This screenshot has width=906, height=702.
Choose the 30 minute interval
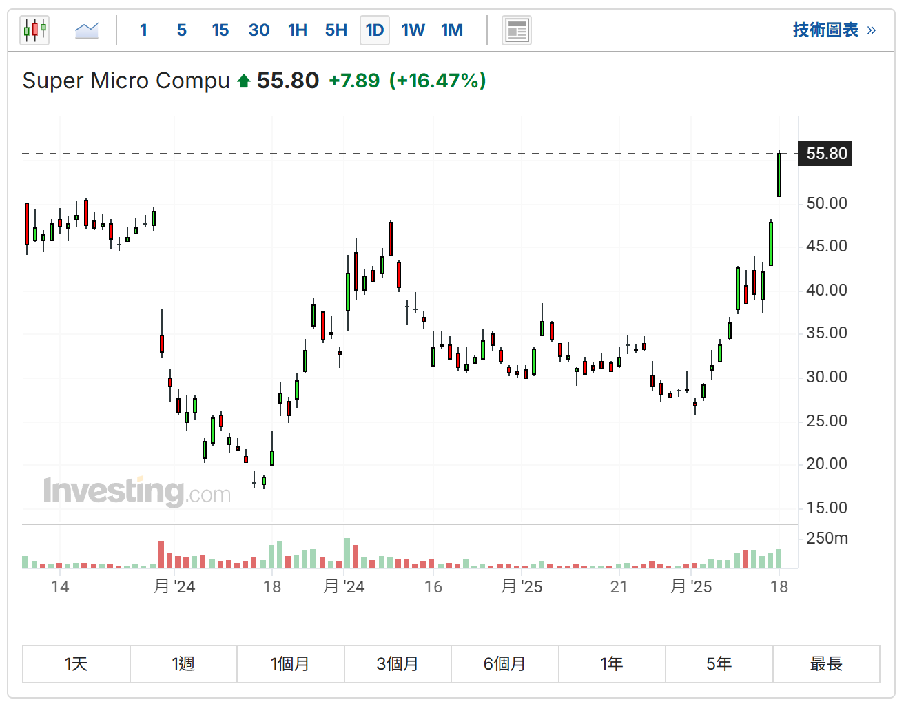coord(259,30)
